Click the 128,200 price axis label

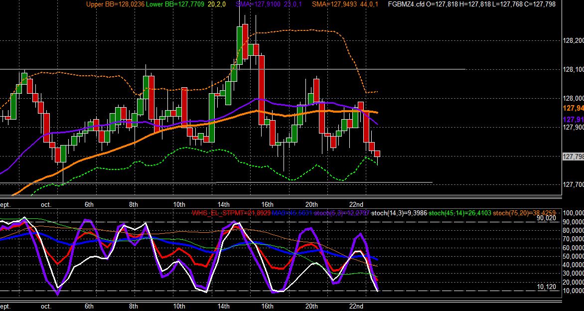573,40
